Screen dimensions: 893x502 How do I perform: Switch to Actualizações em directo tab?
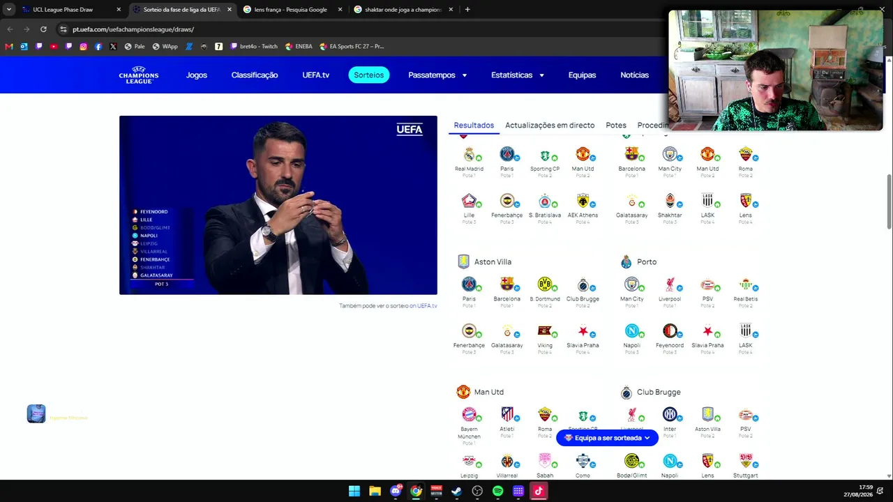550,125
